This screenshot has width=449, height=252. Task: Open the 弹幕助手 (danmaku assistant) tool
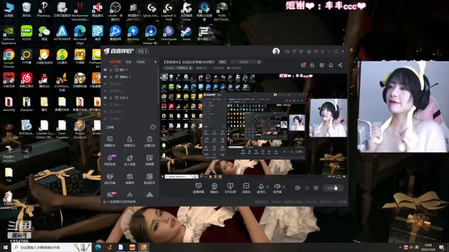[109, 142]
